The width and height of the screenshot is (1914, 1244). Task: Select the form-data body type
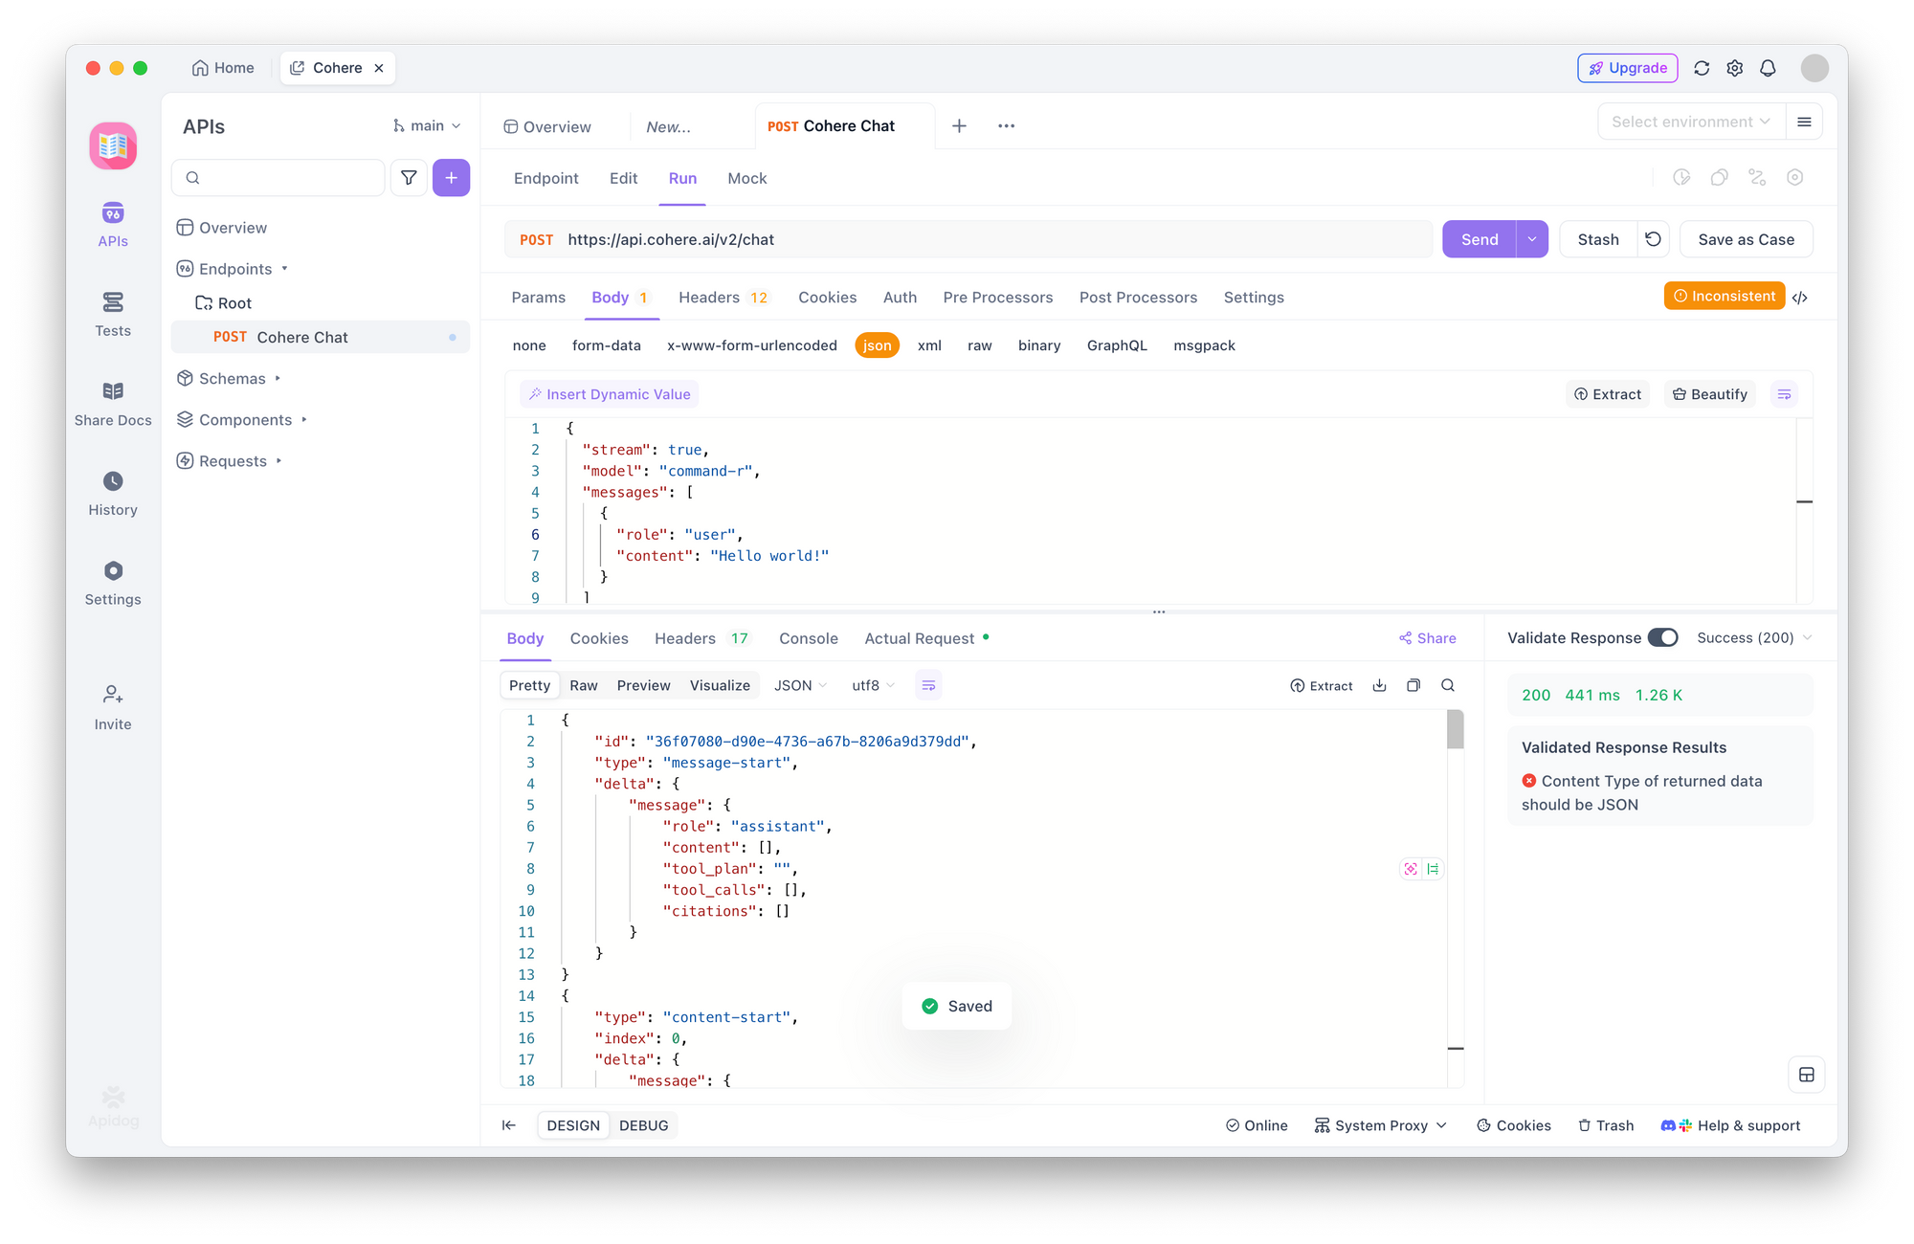607,345
